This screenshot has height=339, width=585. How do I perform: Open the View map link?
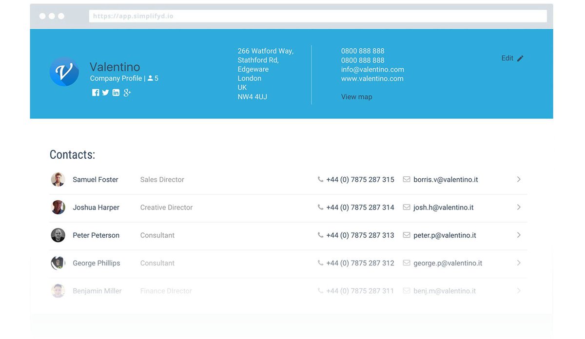pyautogui.click(x=356, y=97)
